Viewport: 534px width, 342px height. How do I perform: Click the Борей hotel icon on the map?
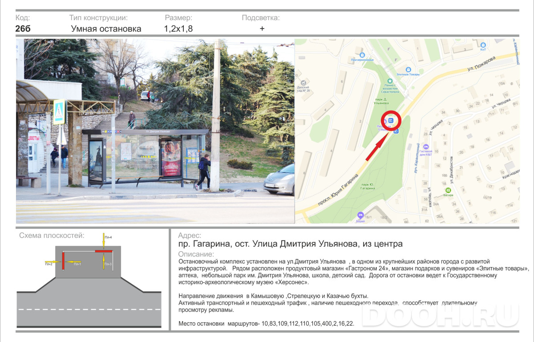[360, 215]
